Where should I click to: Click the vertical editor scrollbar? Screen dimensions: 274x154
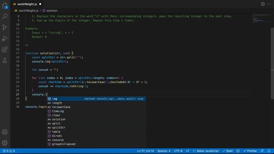coord(272,64)
